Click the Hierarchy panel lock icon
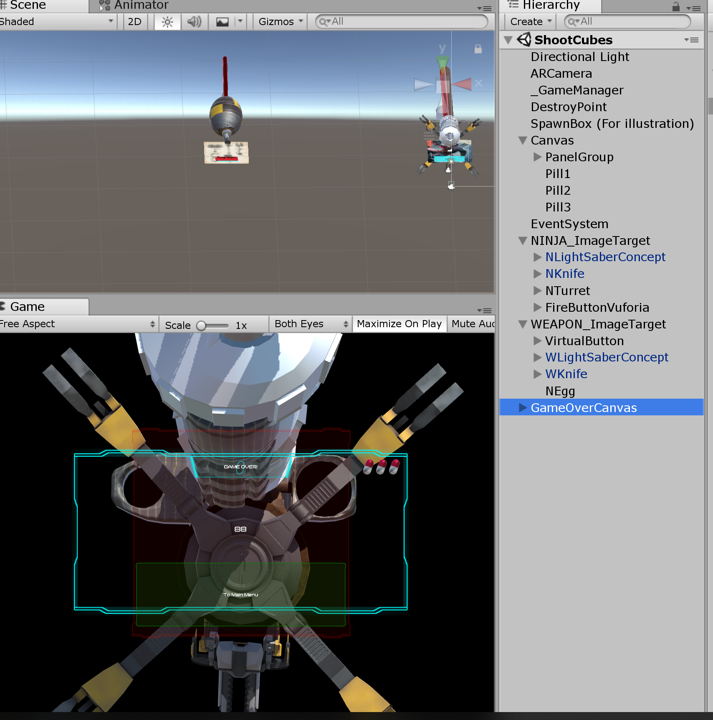The image size is (713, 720). (676, 7)
